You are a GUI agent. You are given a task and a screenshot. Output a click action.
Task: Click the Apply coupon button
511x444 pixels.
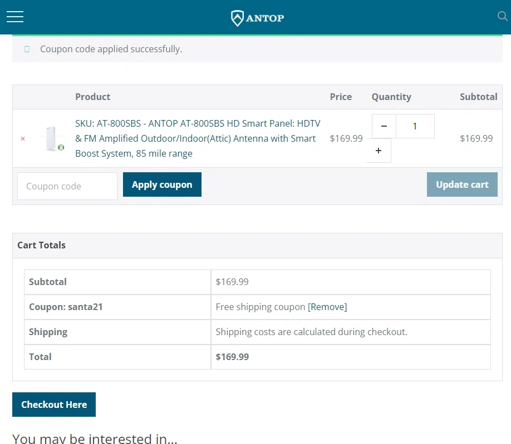162,184
